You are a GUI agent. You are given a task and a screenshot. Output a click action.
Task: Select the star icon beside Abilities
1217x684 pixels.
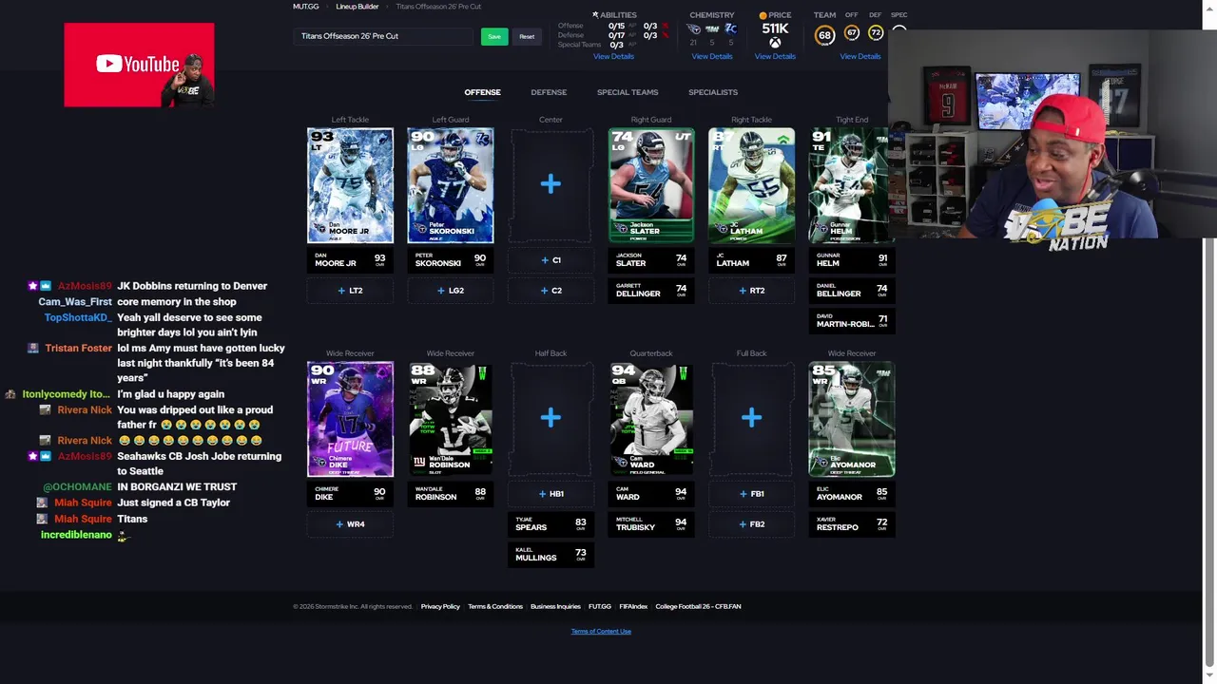[x=595, y=15]
